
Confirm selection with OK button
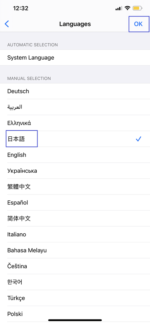coord(138,24)
